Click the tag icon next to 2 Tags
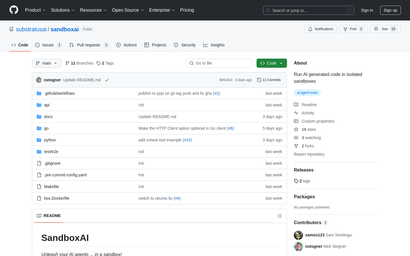 (x=99, y=63)
